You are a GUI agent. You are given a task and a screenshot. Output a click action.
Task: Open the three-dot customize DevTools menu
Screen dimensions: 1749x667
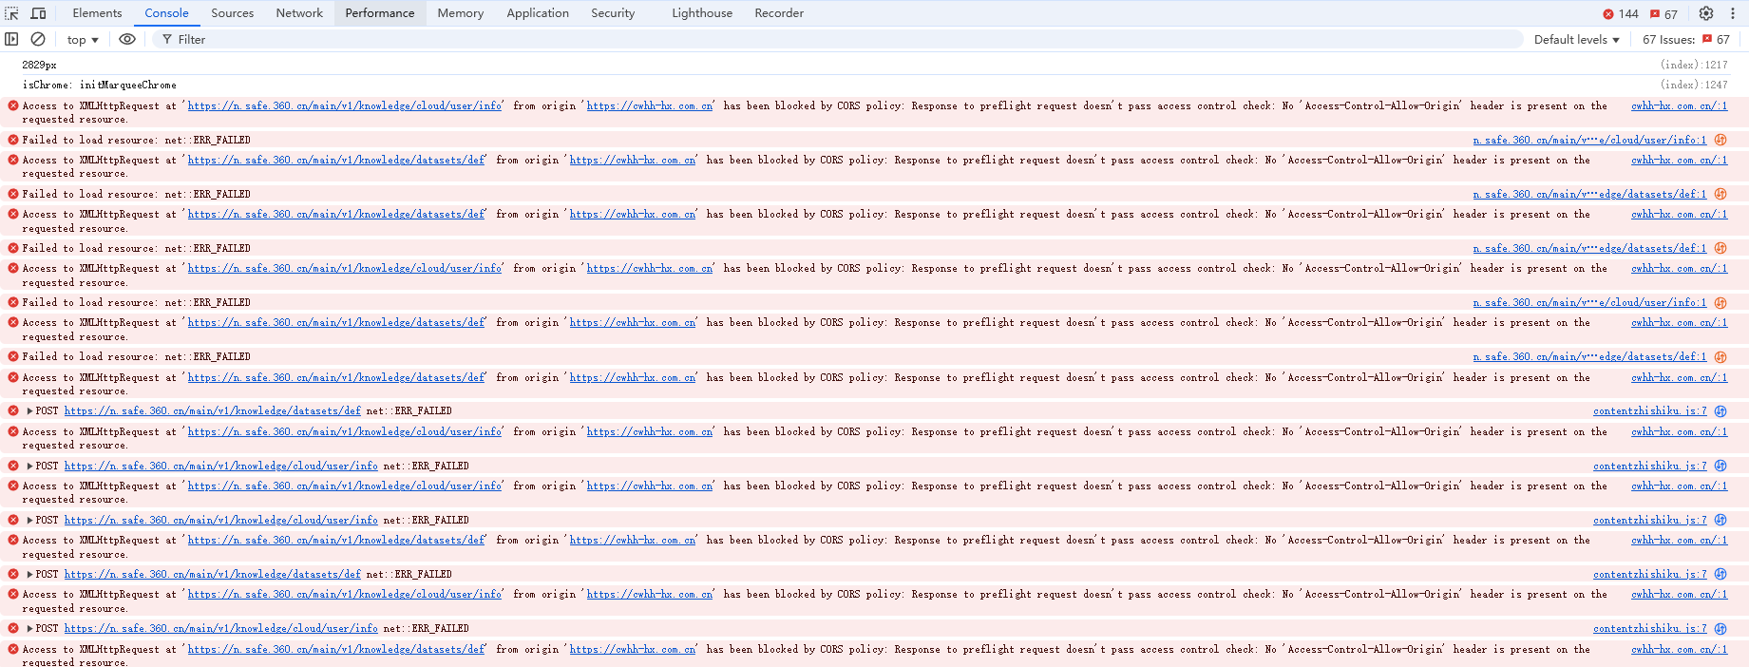tap(1733, 13)
